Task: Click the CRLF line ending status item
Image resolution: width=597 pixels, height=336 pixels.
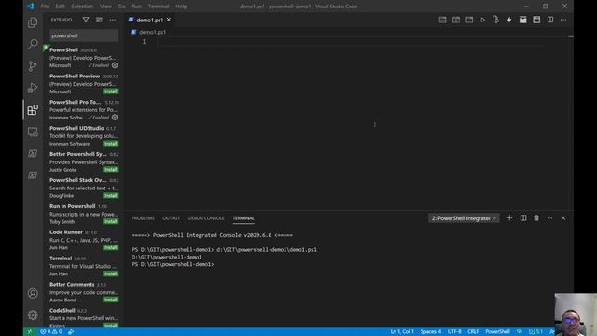Action: click(x=473, y=331)
